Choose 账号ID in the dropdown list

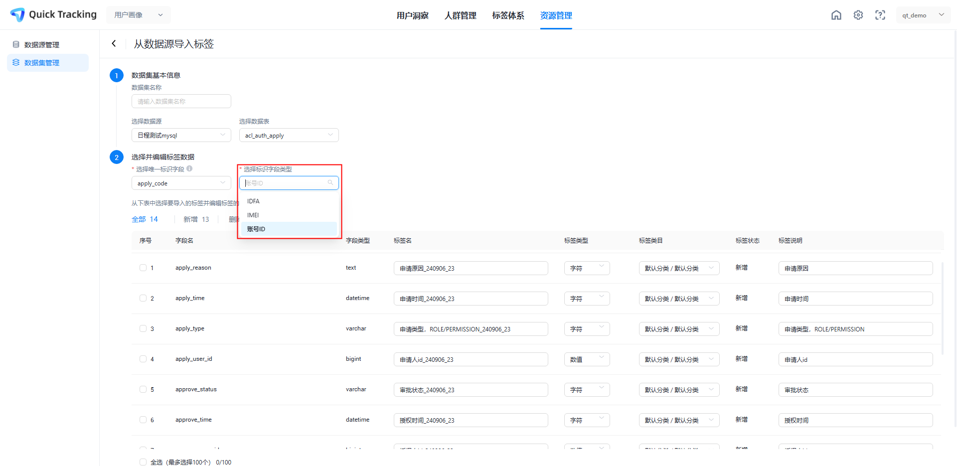[289, 229]
